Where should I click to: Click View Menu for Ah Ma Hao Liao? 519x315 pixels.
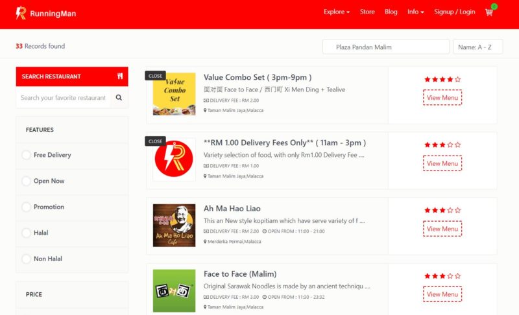(442, 229)
